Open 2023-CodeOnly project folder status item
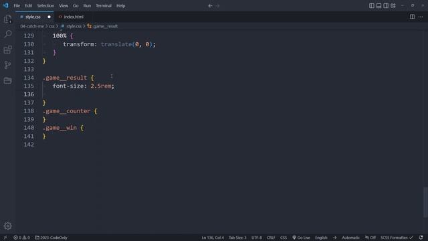The image size is (428, 241). click(x=51, y=238)
